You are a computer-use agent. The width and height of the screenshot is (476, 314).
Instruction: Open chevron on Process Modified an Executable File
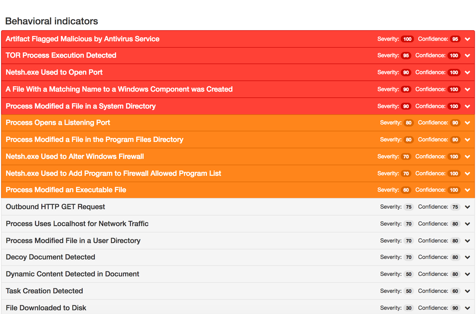pos(467,190)
